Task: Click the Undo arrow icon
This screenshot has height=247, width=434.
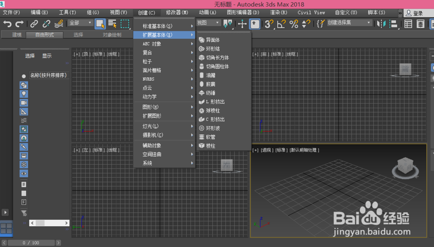Action: pos(7,24)
